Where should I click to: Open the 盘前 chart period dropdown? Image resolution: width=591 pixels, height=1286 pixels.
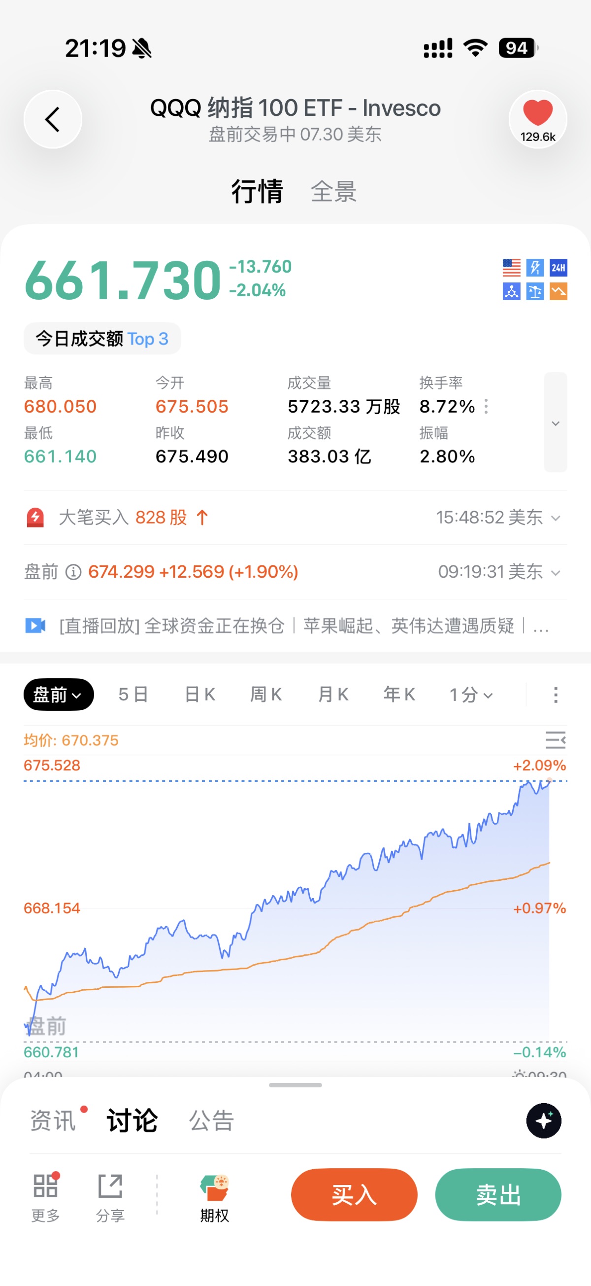pyautogui.click(x=58, y=695)
